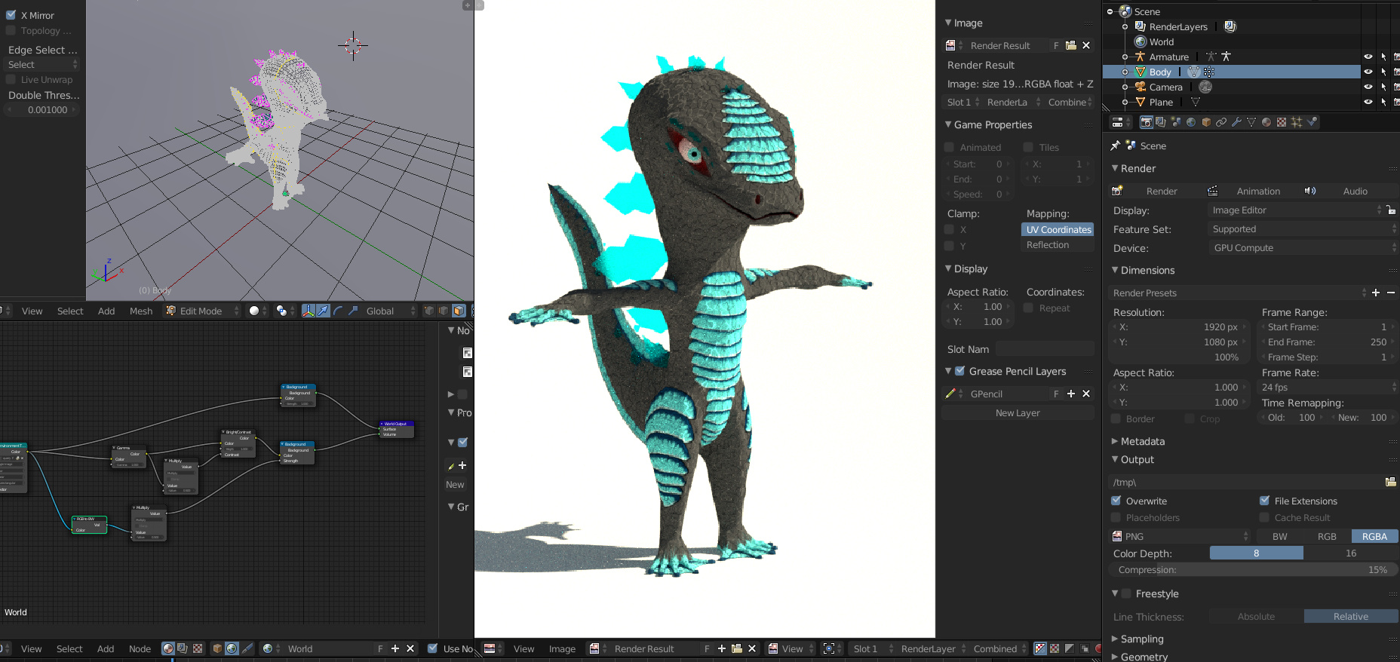Enable Placeholders checkbox

(x=1116, y=517)
